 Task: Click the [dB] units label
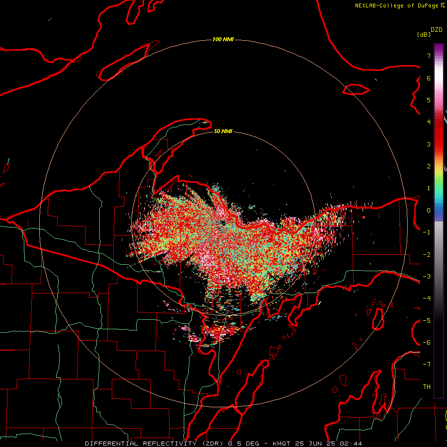tap(424, 34)
